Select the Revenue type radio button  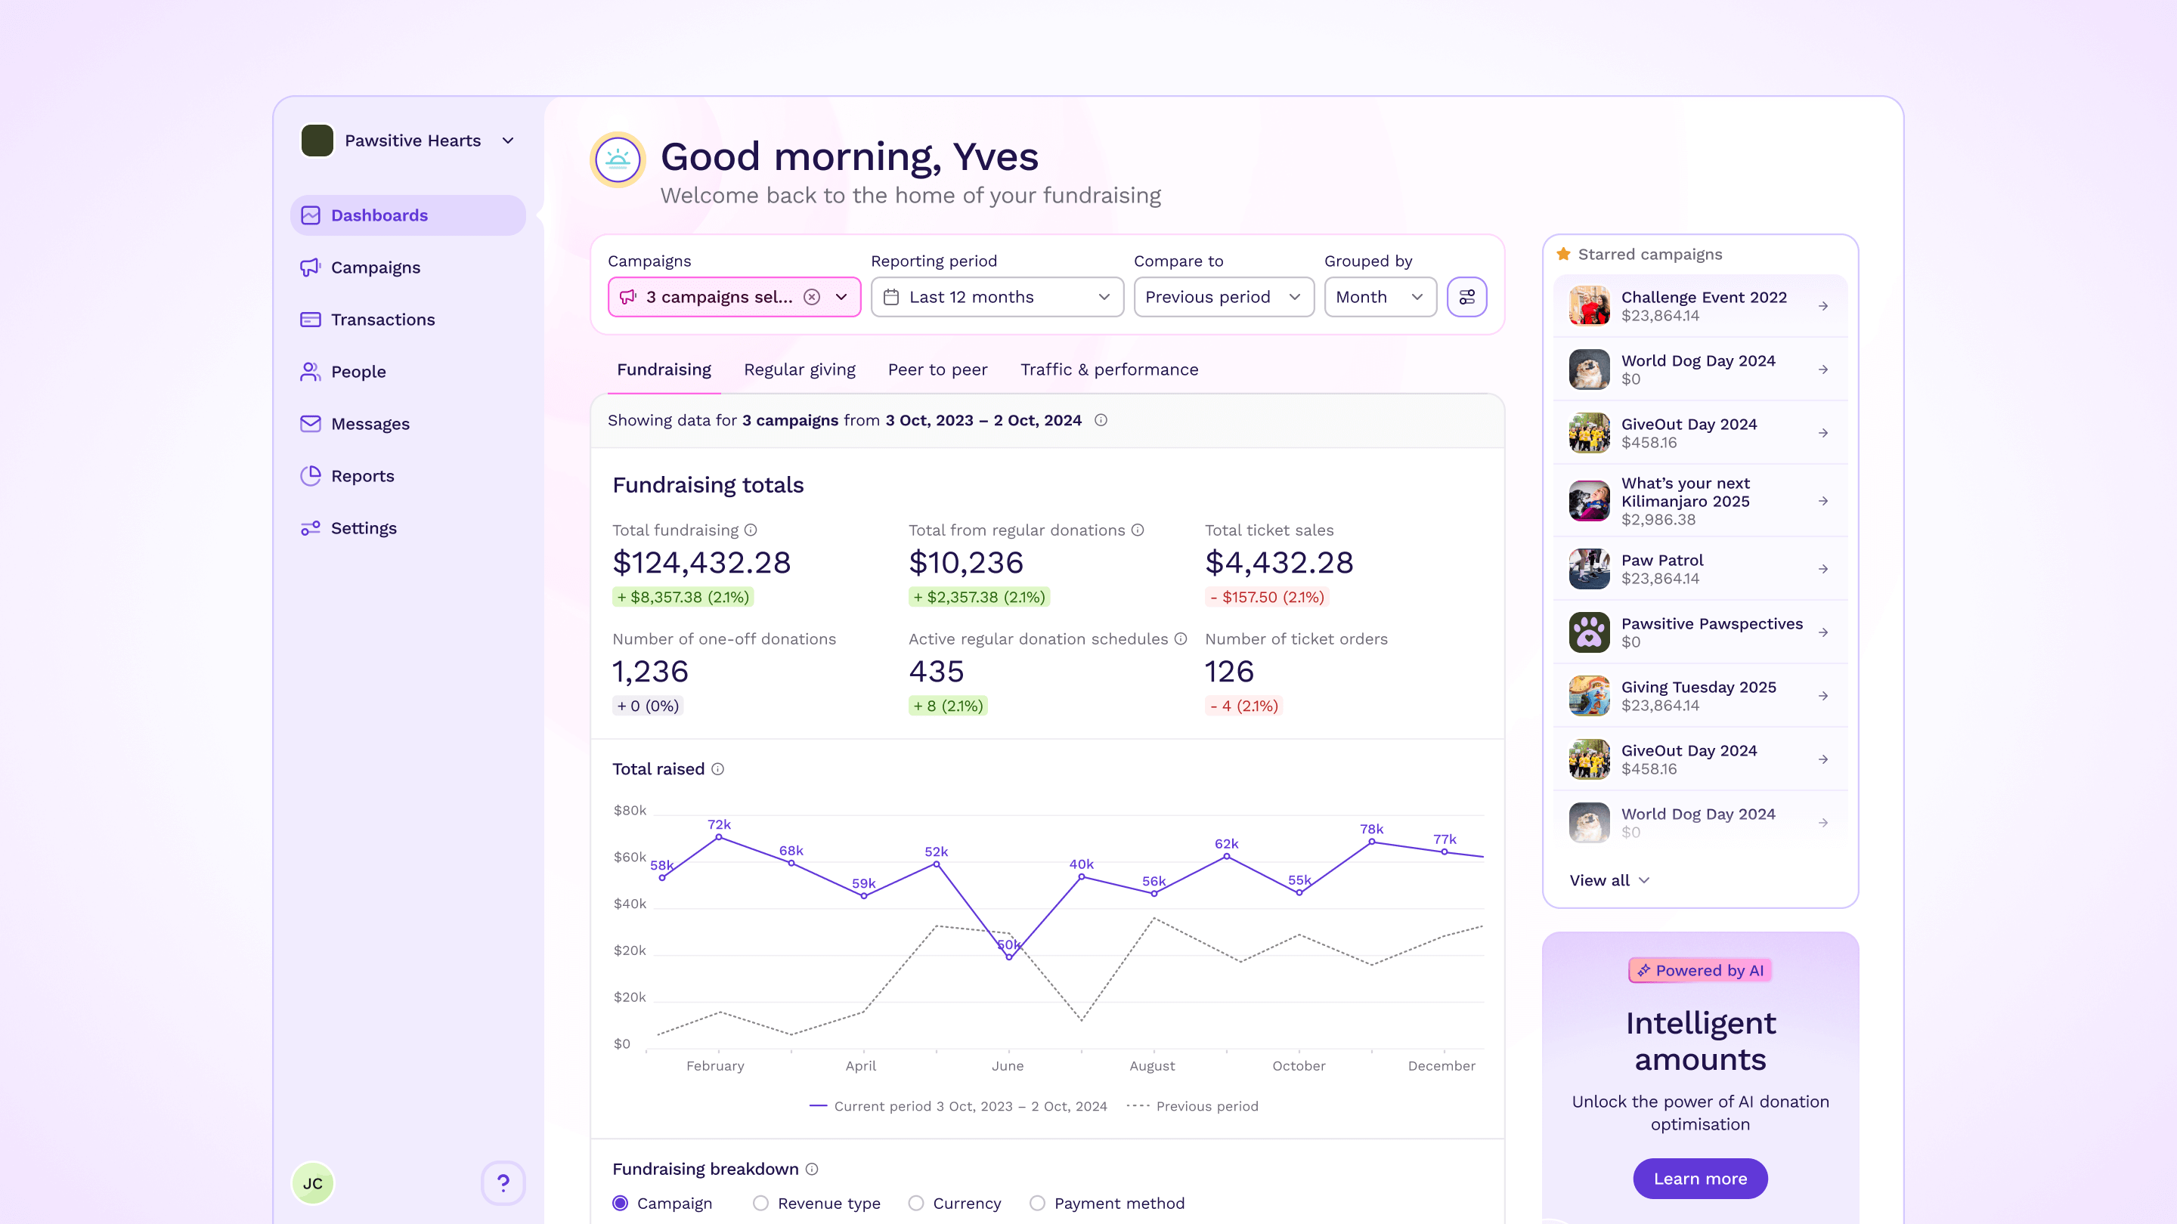point(760,1204)
